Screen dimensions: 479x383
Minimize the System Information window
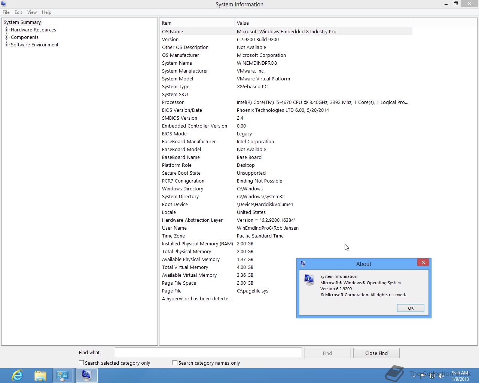pyautogui.click(x=446, y=4)
